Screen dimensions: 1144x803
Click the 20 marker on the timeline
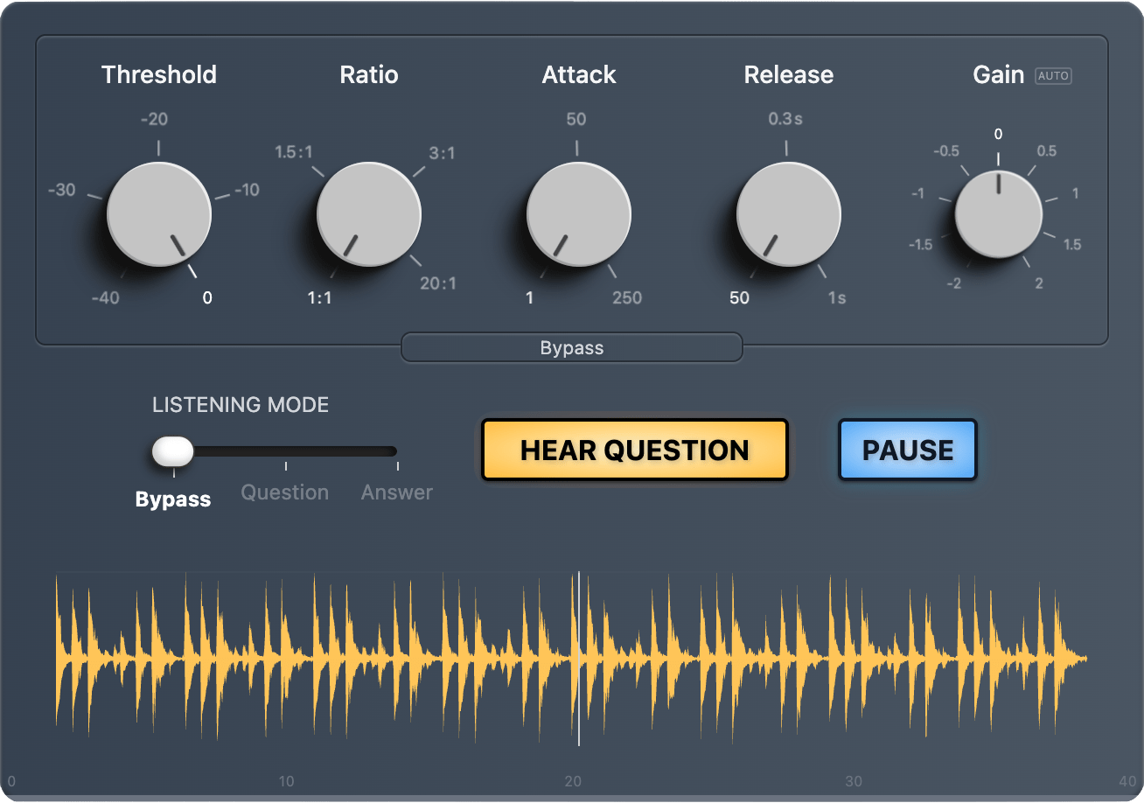573,781
